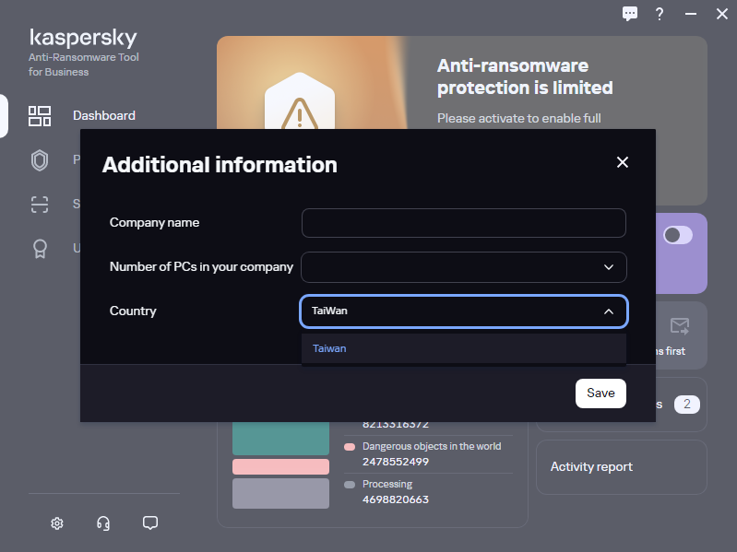The height and width of the screenshot is (552, 737).
Task: Click the award ribbon icon in the sidebar
Action: pos(40,248)
